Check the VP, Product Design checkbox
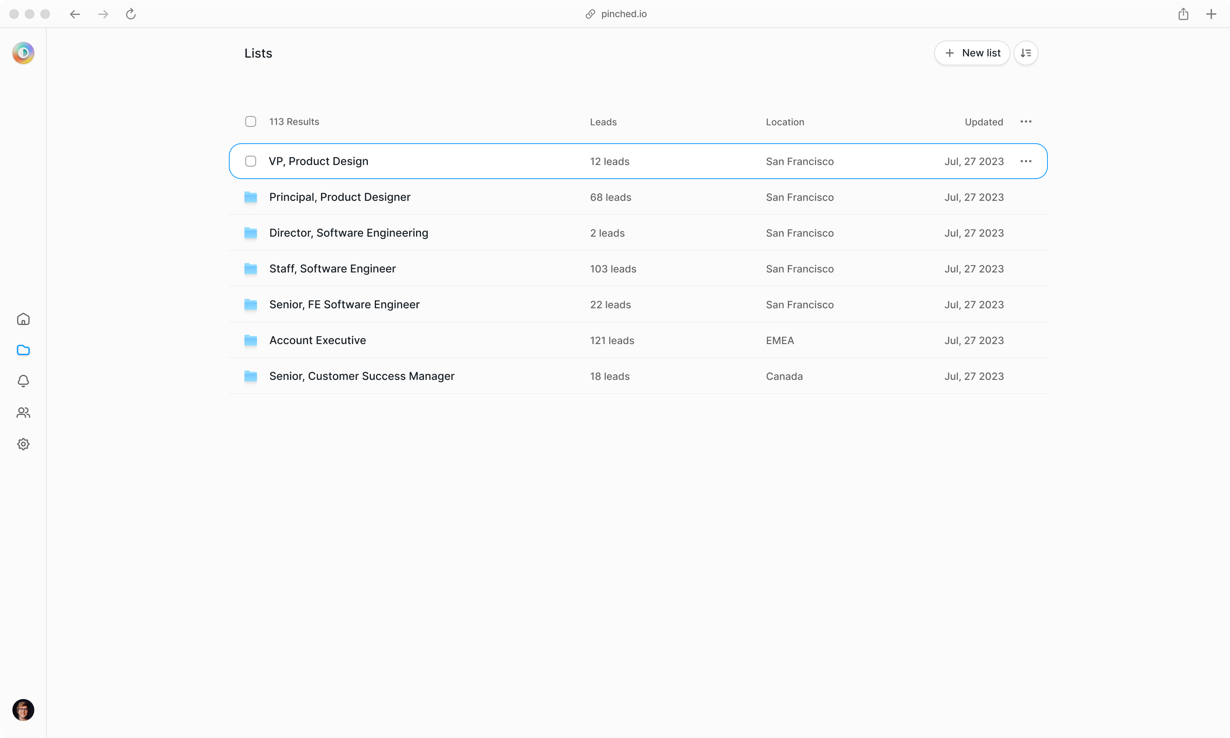Viewport: 1230px width, 738px height. [x=251, y=161]
